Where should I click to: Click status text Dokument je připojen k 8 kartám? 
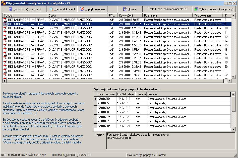coord(147,155)
